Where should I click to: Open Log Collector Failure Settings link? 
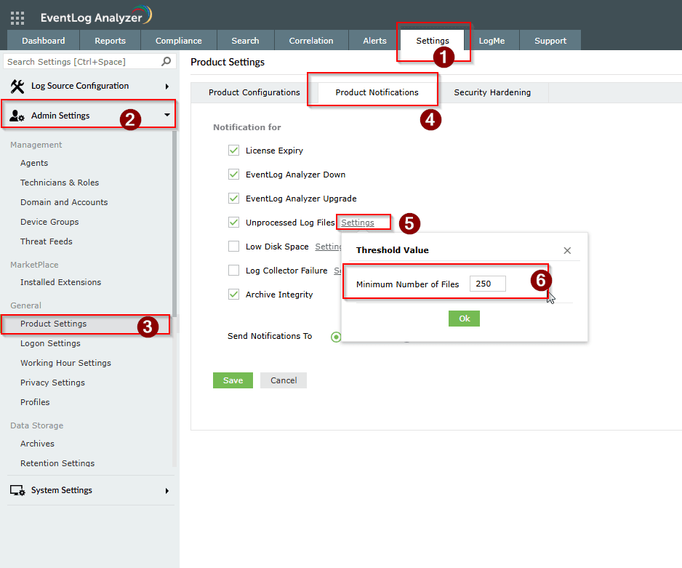337,270
